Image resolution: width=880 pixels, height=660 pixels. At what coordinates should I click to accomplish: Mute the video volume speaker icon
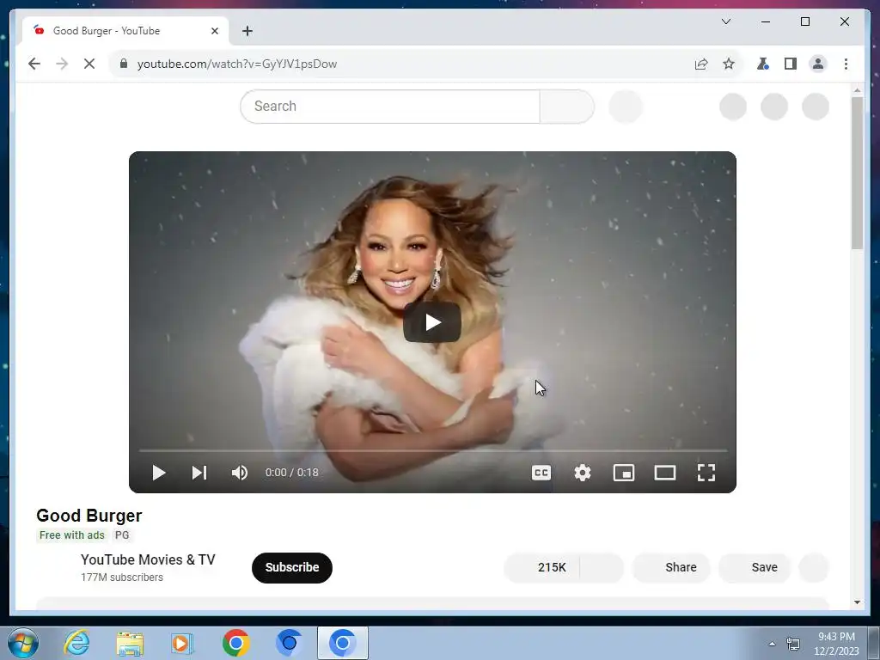(240, 473)
